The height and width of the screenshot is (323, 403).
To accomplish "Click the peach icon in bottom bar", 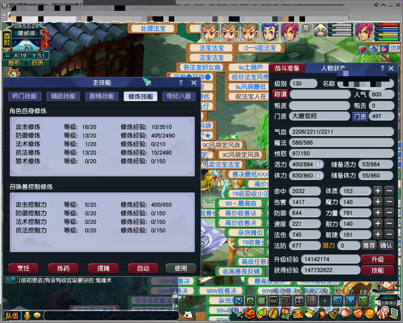I will (345, 314).
